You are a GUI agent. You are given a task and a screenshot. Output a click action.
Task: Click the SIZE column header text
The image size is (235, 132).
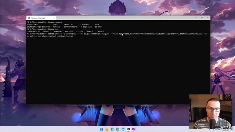[97, 25]
